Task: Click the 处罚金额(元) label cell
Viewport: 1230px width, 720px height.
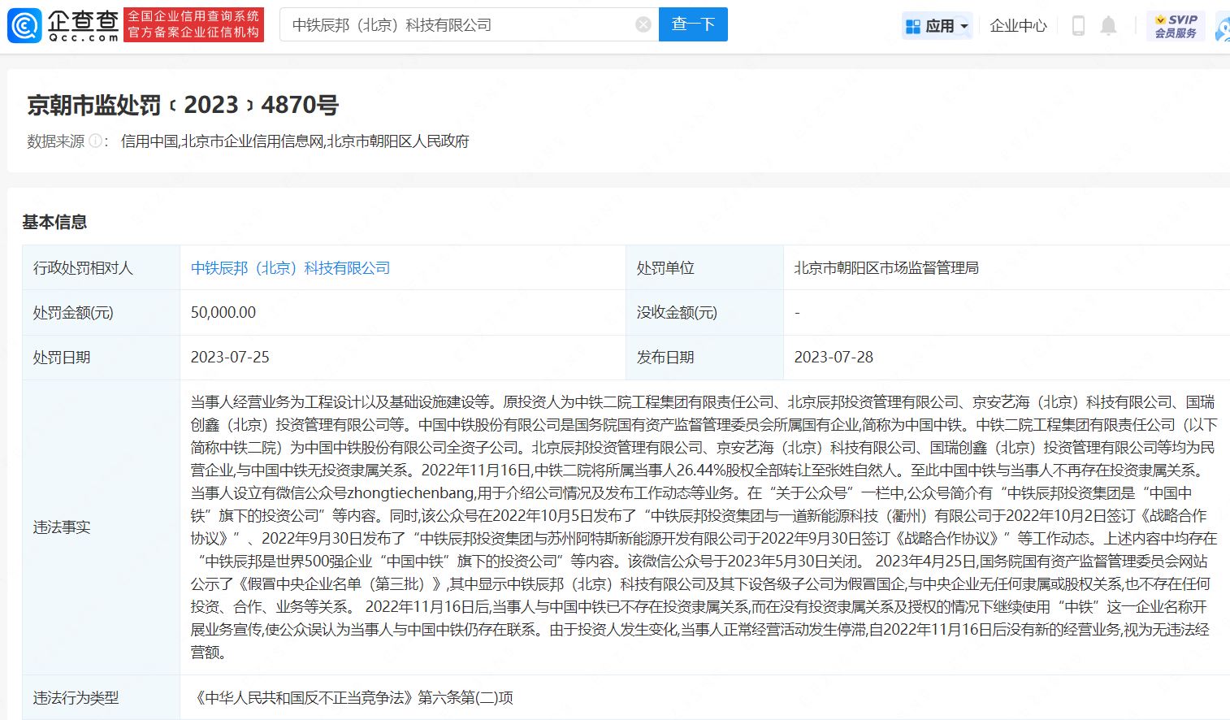Action: [101, 313]
